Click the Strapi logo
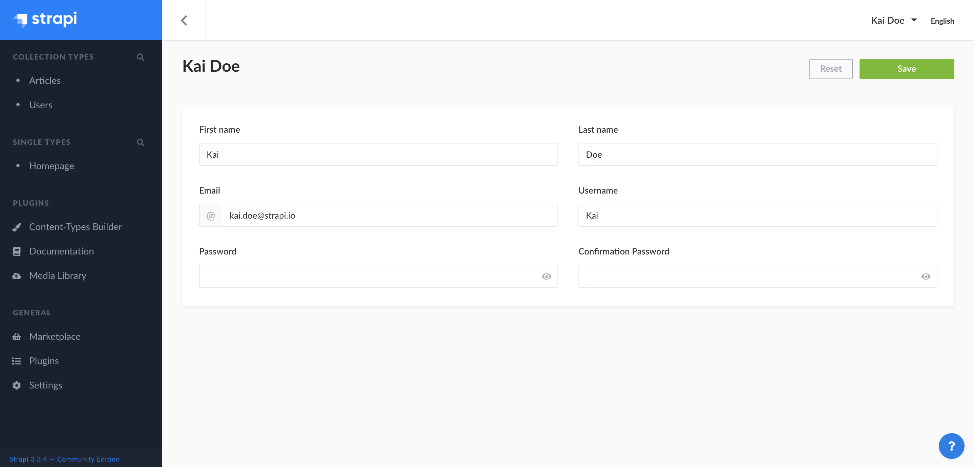 click(x=45, y=20)
